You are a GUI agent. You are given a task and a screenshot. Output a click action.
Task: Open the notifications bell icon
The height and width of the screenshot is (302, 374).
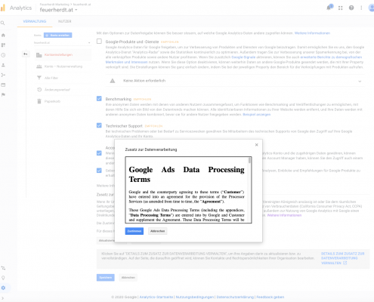329,8
